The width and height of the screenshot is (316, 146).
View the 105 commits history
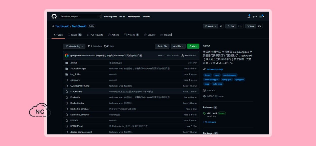click(189, 56)
